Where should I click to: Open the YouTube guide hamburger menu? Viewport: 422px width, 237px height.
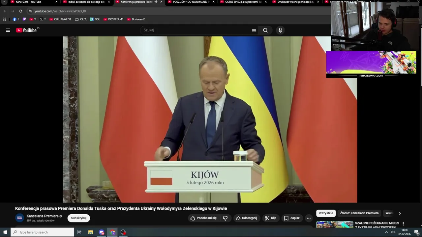(x=8, y=30)
